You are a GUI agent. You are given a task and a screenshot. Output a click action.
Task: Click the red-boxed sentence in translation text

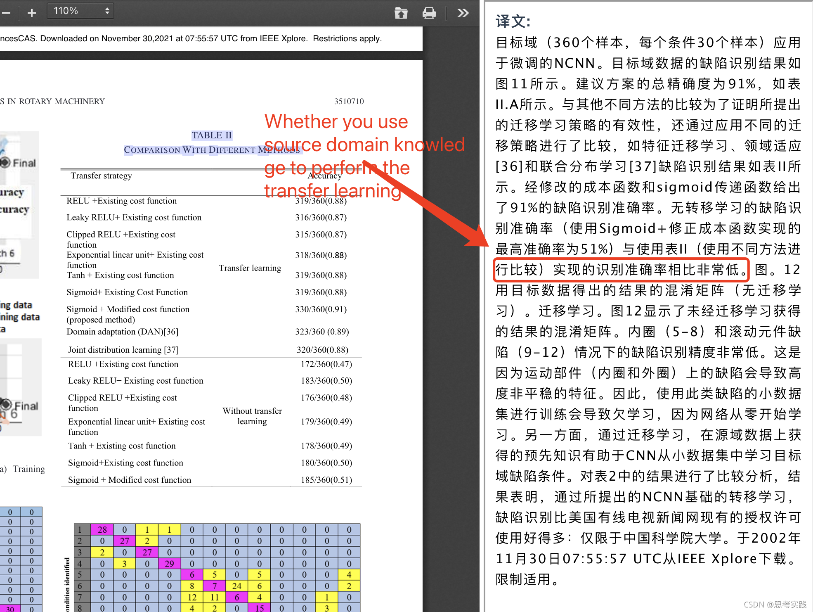pyautogui.click(x=621, y=270)
